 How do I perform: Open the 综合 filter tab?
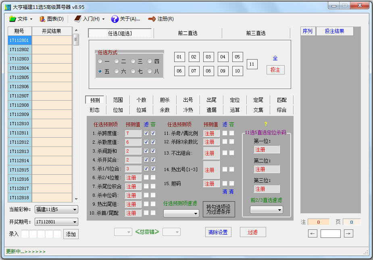pyautogui.click(x=281, y=110)
